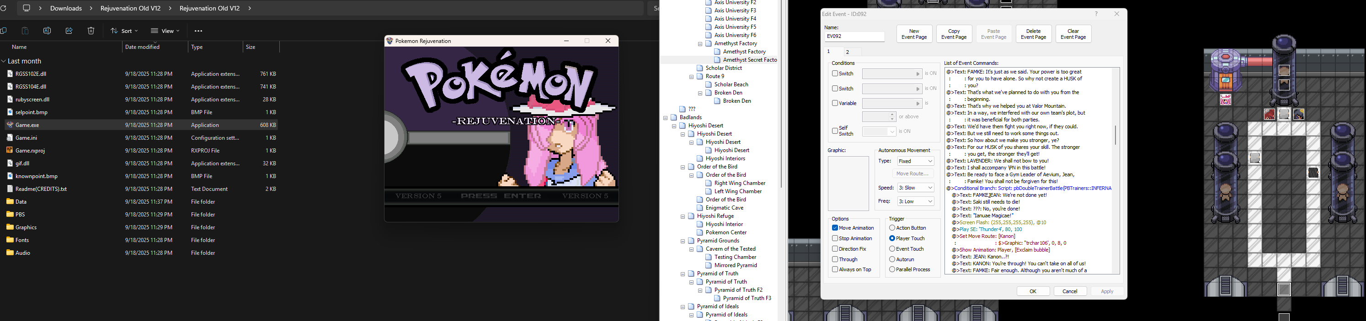Click the Copy Event Page button
1366x321 pixels.
pos(954,34)
